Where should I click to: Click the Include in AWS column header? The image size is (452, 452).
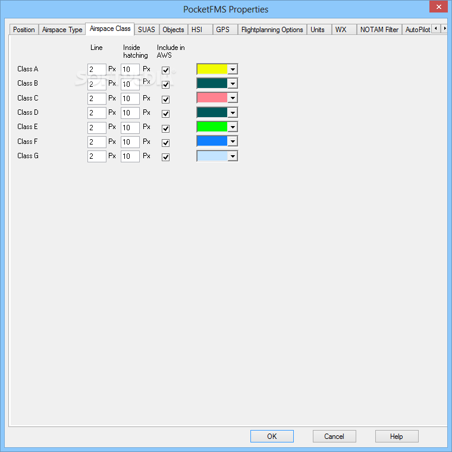coord(171,51)
